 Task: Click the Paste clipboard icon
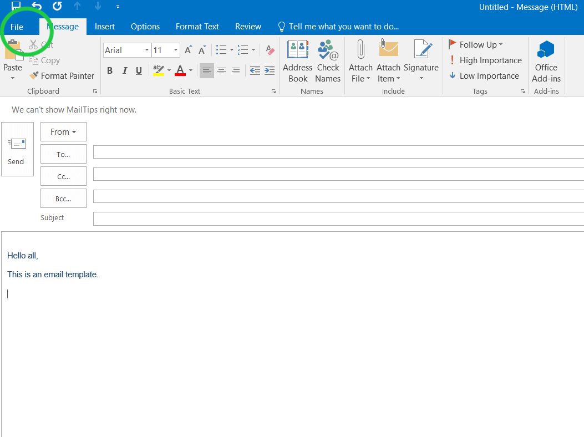click(x=13, y=49)
